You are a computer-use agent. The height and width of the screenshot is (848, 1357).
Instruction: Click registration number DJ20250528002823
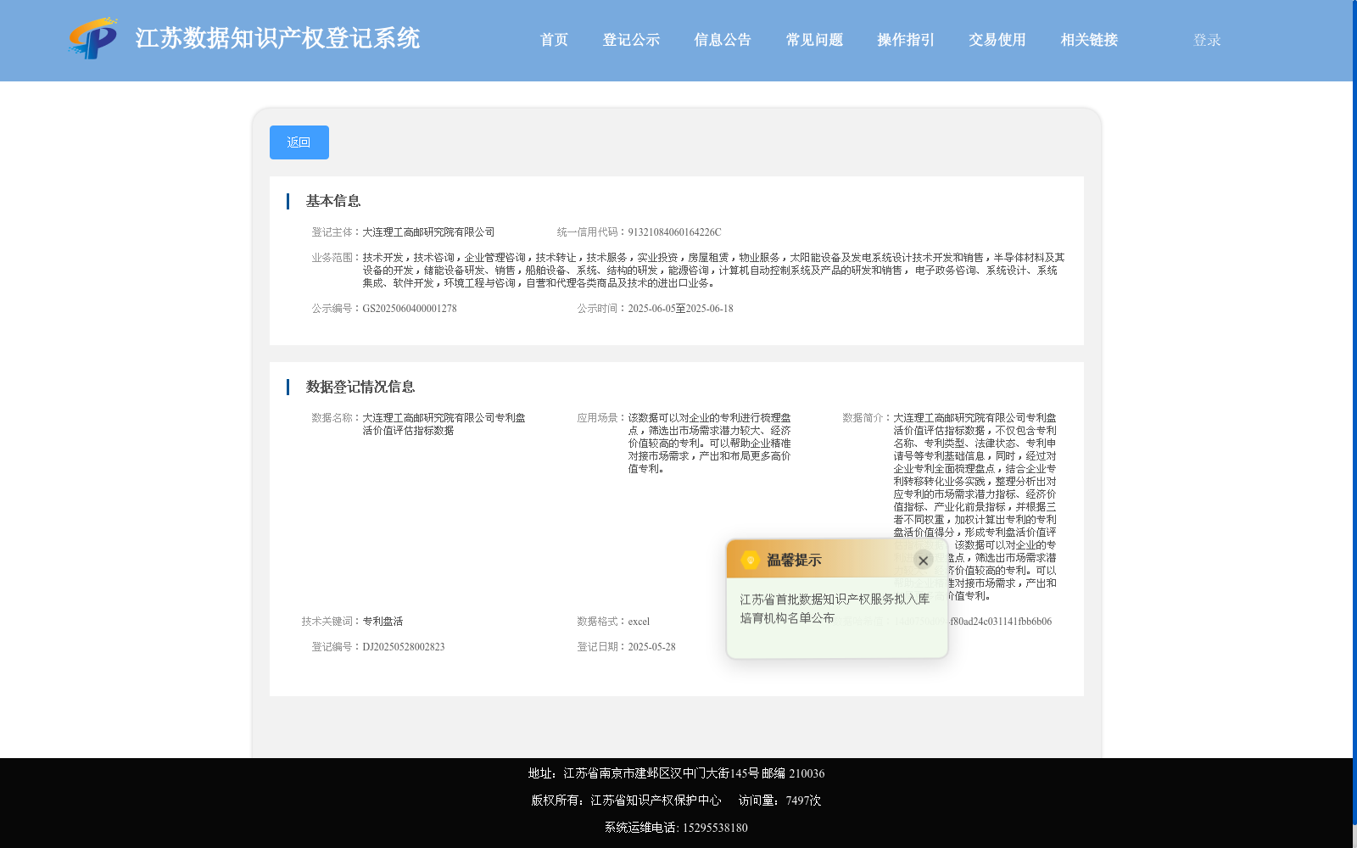coord(404,647)
